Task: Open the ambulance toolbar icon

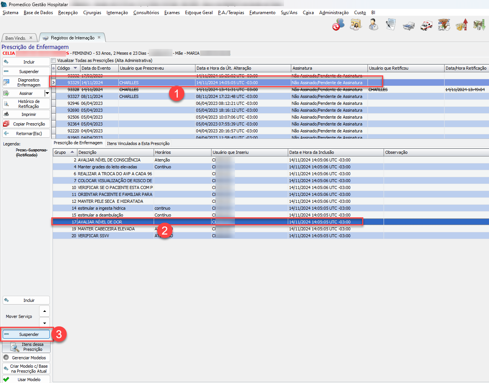Action: [x=426, y=25]
